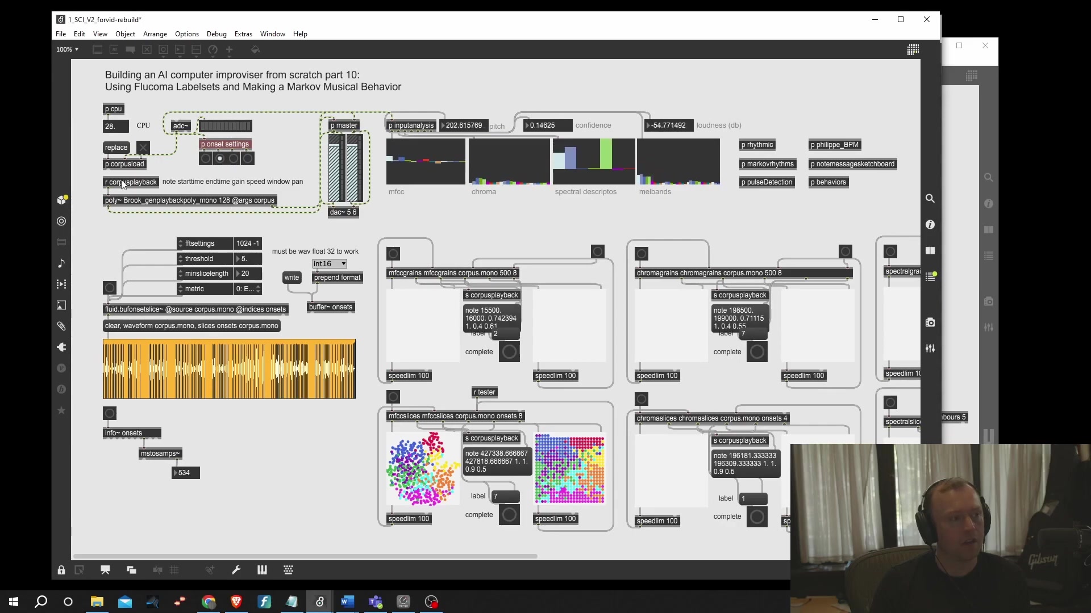1091x613 pixels.
Task: Open the Debug menu
Action: [216, 34]
